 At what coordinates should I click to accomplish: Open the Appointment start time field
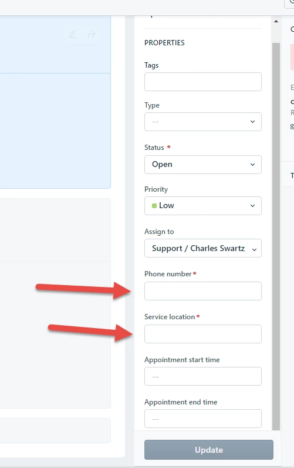(203, 376)
